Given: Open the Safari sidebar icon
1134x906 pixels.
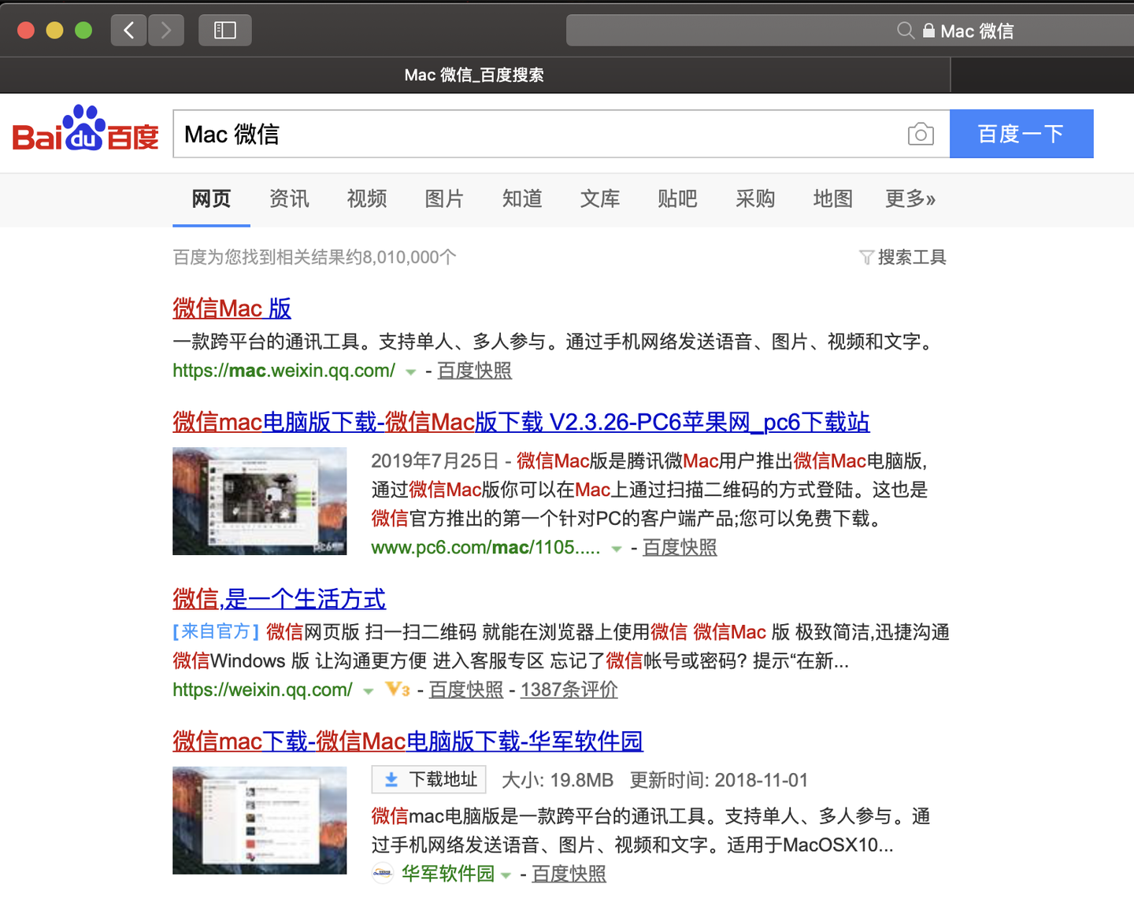Looking at the screenshot, I should click(x=224, y=29).
